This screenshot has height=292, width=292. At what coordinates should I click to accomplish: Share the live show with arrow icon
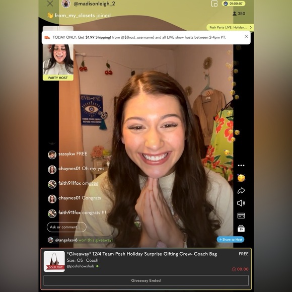[x=241, y=191]
